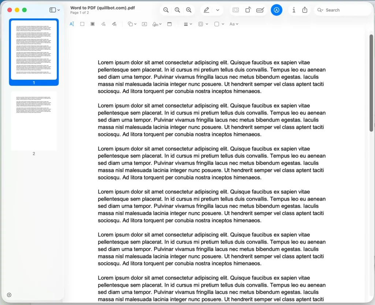This screenshot has width=375, height=305.
Task: Select the page 1 thumbnail
Action: [34, 50]
